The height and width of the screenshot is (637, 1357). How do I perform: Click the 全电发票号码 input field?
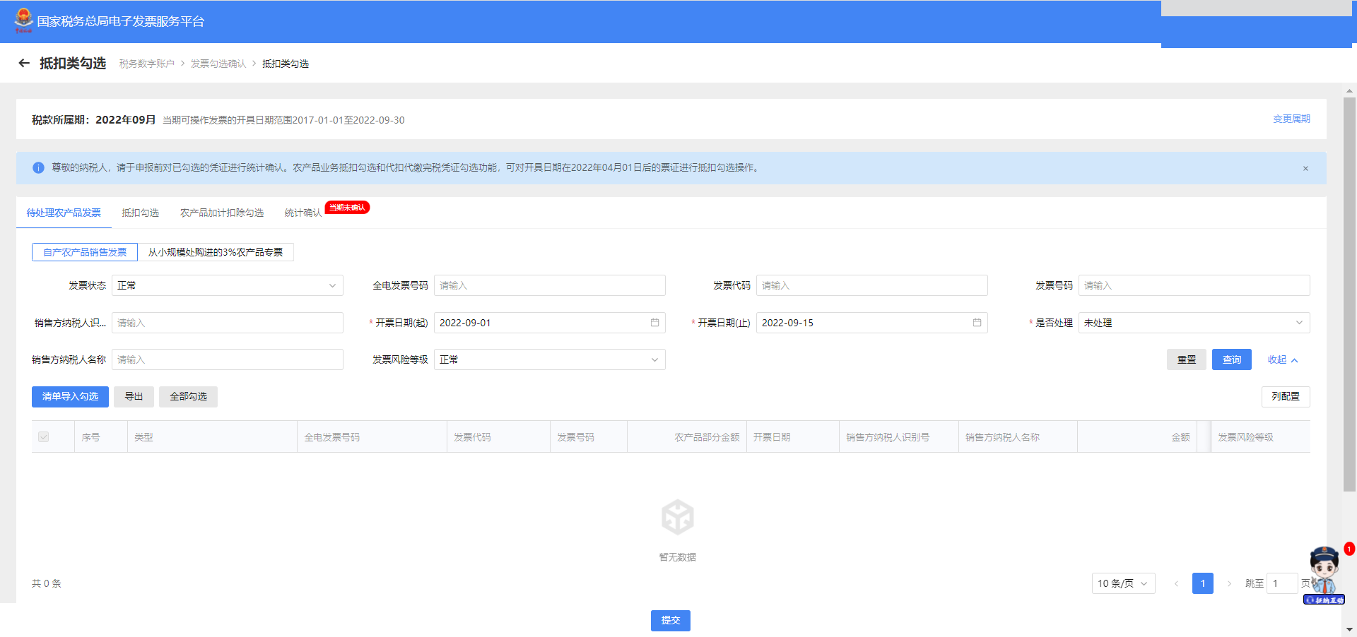point(549,285)
